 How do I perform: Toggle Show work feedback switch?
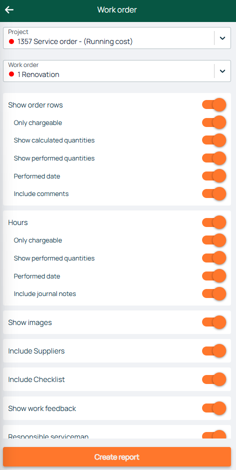(214, 408)
